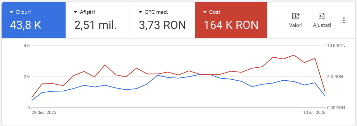357x126 pixels.
Task: Click the 29 dec. 2025 axis date
Action: [x=44, y=112]
